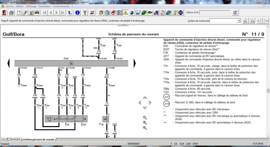Click the clipboard with red checkmark icon

point(162,13)
